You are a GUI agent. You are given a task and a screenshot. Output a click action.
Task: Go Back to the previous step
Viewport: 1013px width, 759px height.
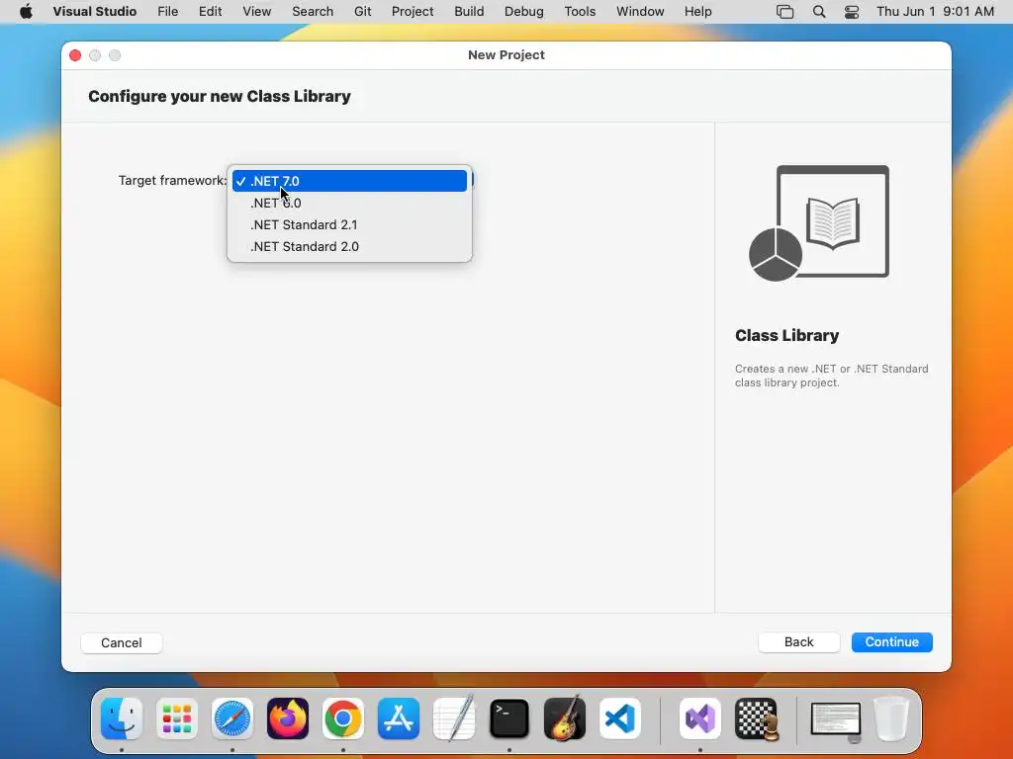point(798,642)
